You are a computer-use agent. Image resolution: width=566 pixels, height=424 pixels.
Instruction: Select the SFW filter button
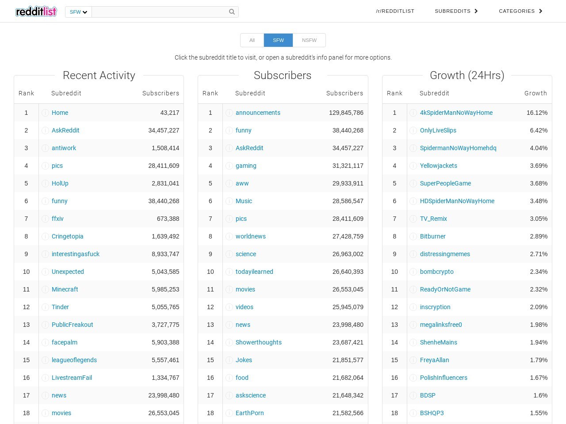[x=278, y=40]
